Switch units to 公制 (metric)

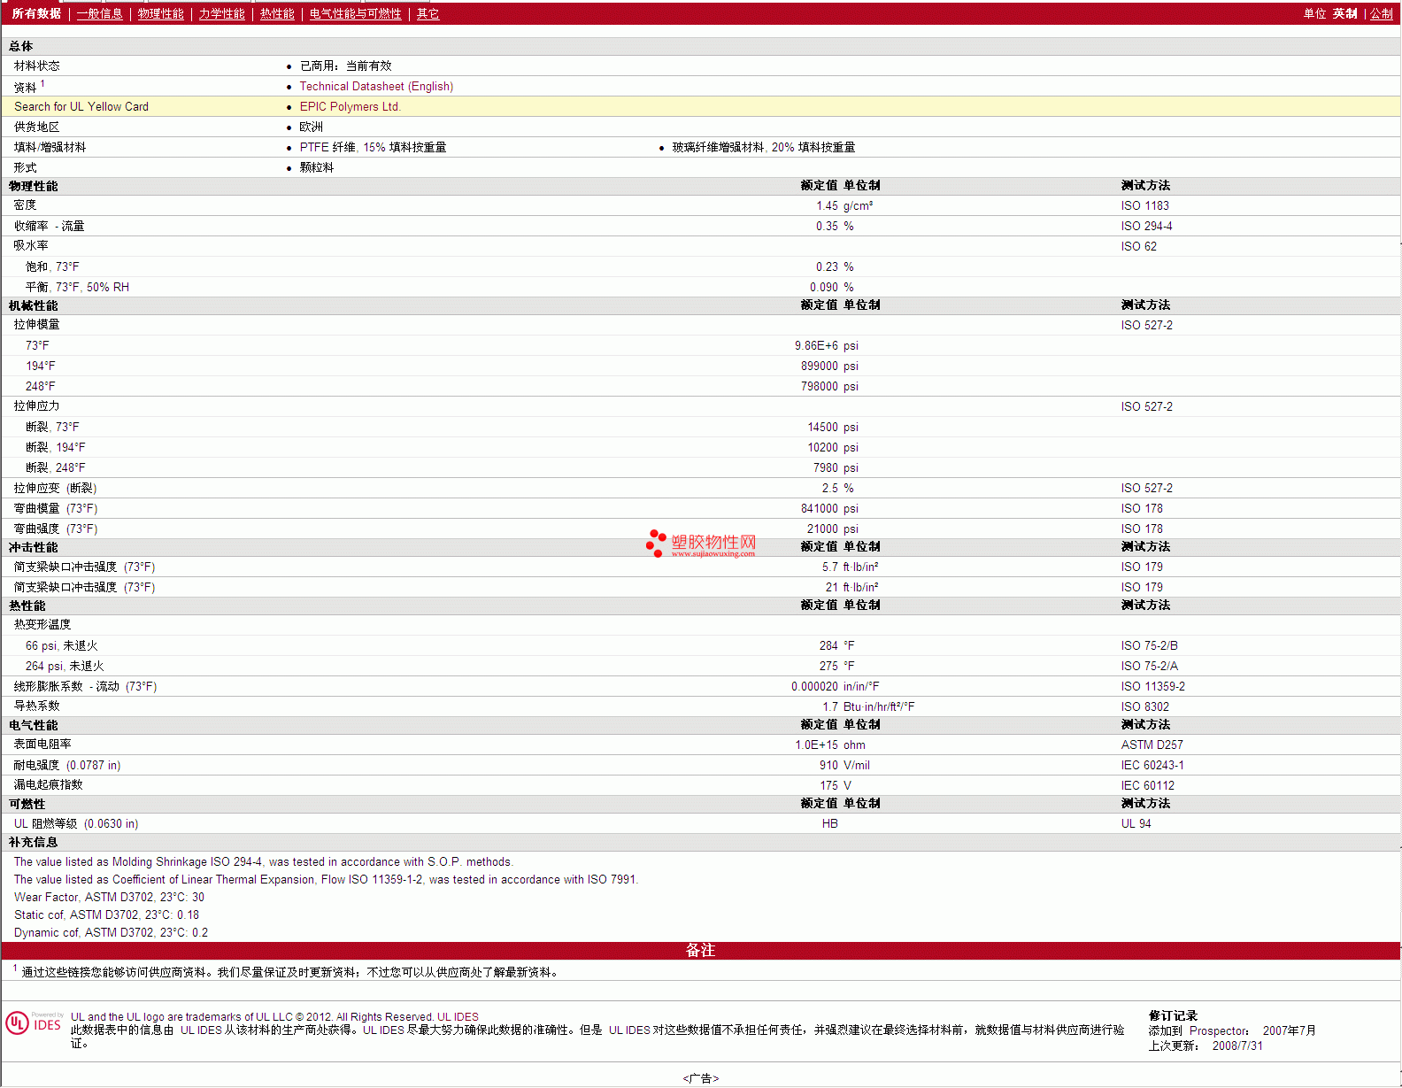tap(1381, 14)
